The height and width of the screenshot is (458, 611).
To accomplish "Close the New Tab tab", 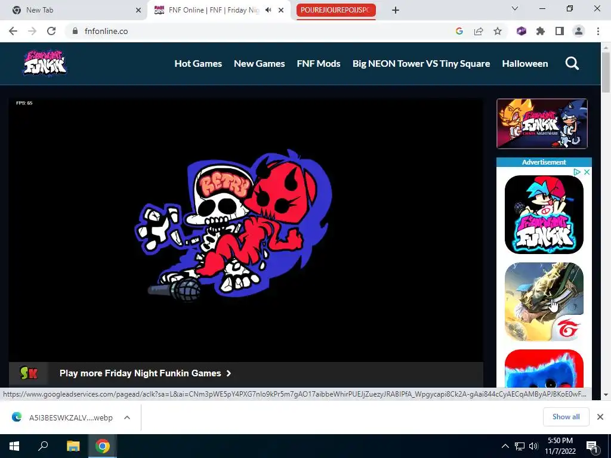I will point(138,10).
